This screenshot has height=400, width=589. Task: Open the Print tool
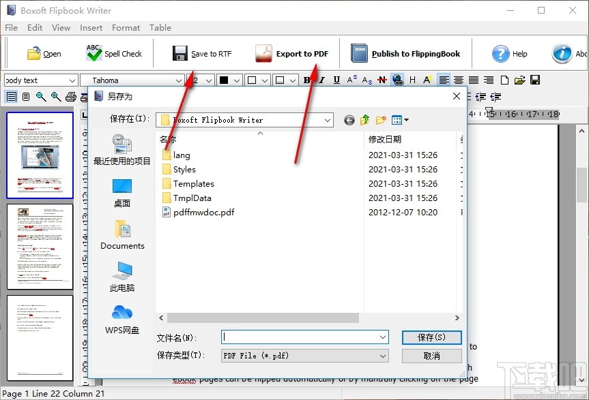(x=71, y=96)
